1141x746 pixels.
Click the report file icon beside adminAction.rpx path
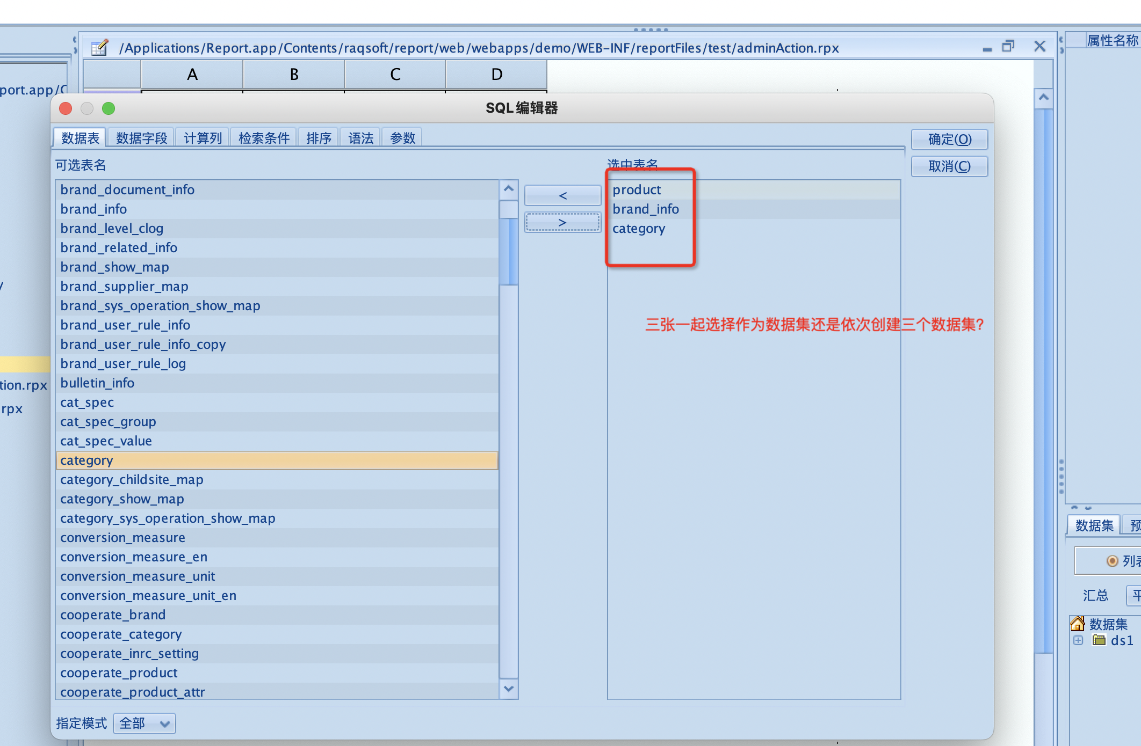click(x=99, y=48)
